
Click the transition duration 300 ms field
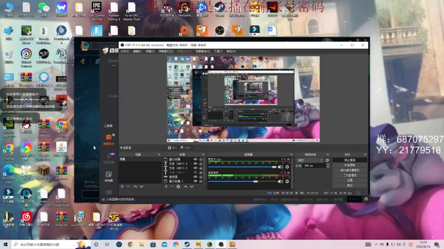(314, 165)
